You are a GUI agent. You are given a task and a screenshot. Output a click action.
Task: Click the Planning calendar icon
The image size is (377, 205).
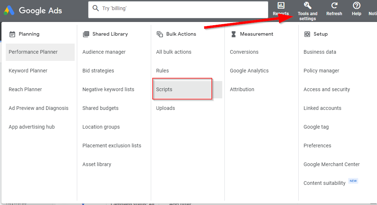pos(12,34)
